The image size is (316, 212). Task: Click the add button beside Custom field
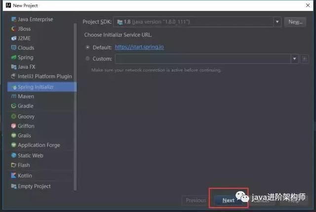point(304,59)
